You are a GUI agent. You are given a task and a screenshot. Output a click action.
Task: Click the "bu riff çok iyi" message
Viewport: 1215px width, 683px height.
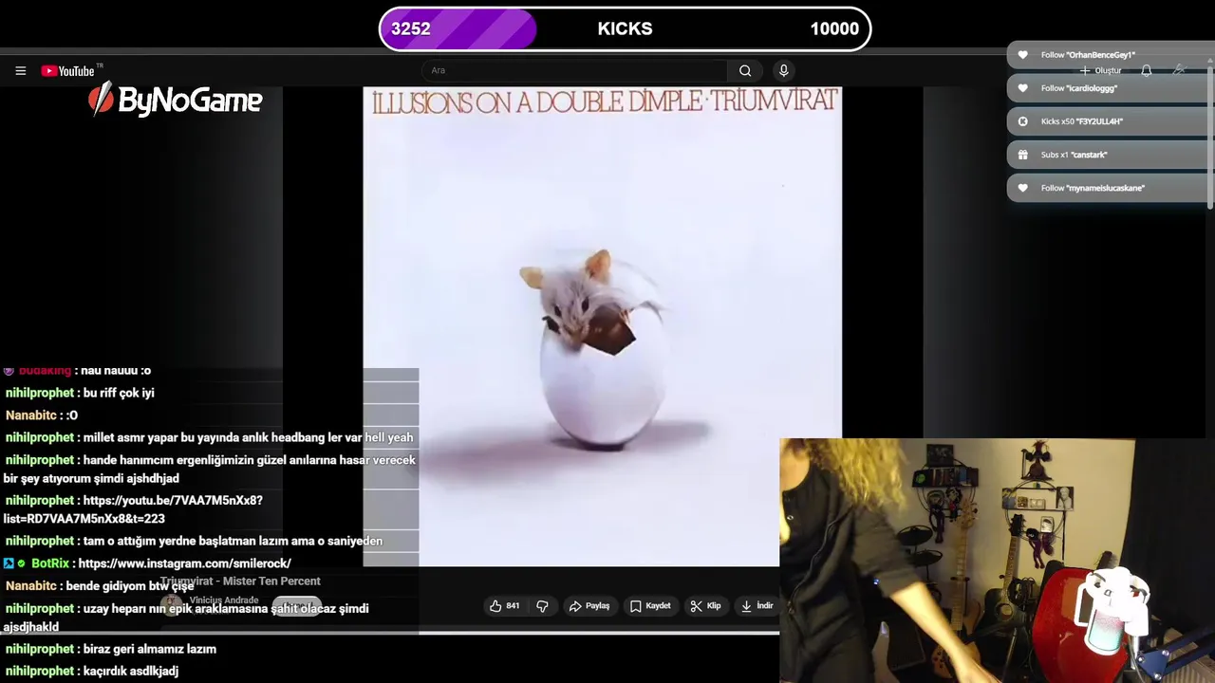(x=119, y=393)
